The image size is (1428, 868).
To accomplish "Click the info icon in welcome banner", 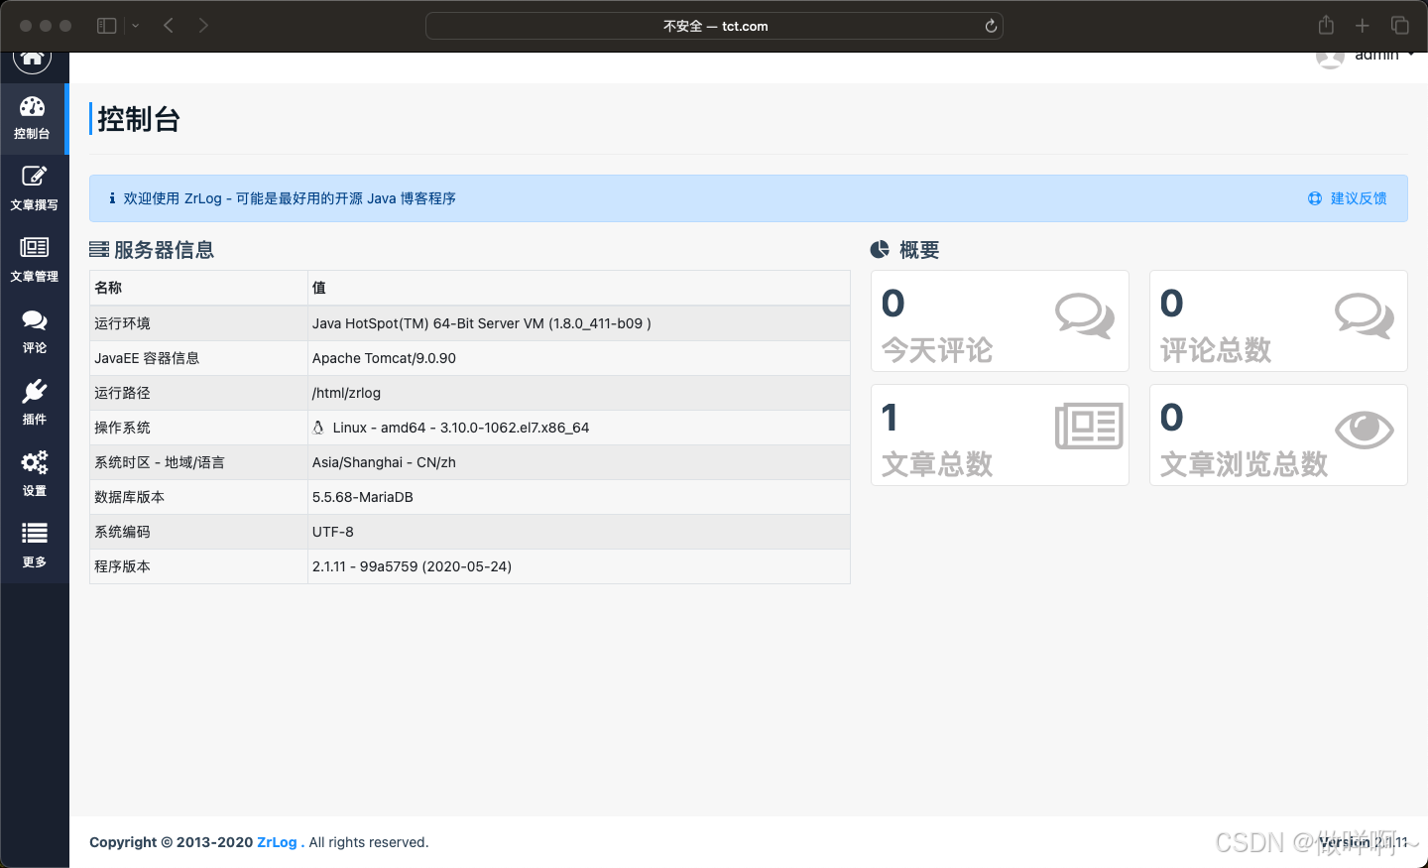I will pos(112,198).
